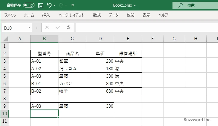
Task: Click the Undo arrow icon
Action: (49, 5)
